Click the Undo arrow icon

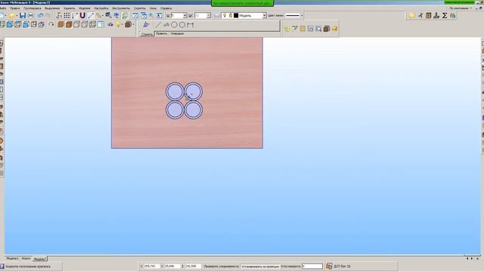tap(40, 15)
